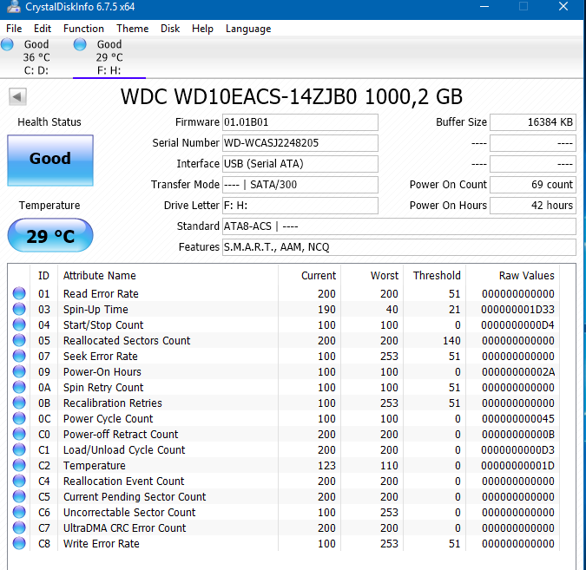Select the Current Pending Sector Count name
586x570 pixels.
coord(135,497)
